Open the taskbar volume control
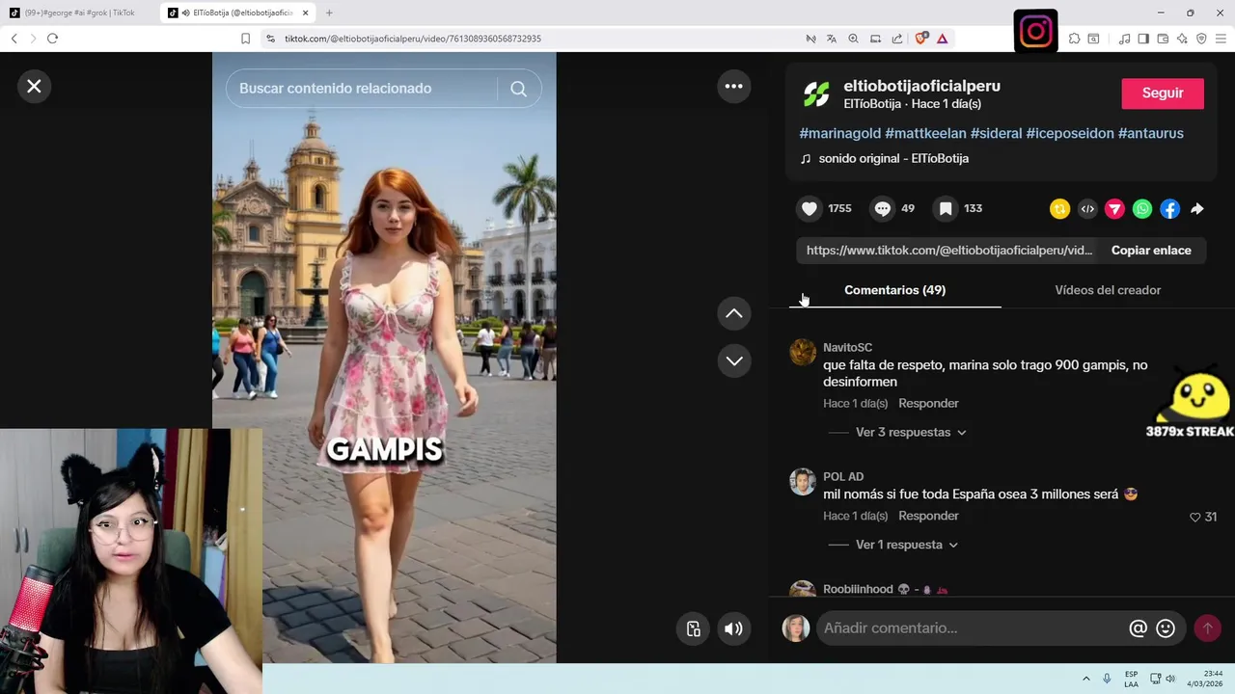The height and width of the screenshot is (694, 1235). [1170, 679]
